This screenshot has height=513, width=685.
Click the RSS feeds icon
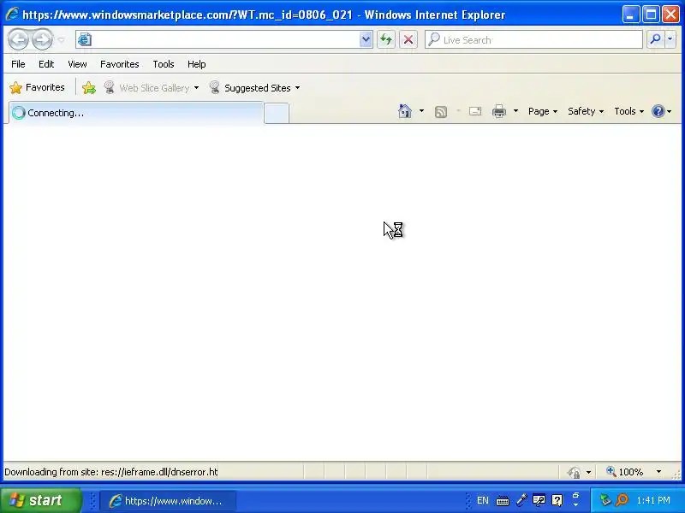[441, 112]
